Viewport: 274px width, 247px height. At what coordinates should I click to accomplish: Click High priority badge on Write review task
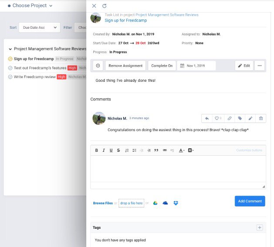point(61,77)
